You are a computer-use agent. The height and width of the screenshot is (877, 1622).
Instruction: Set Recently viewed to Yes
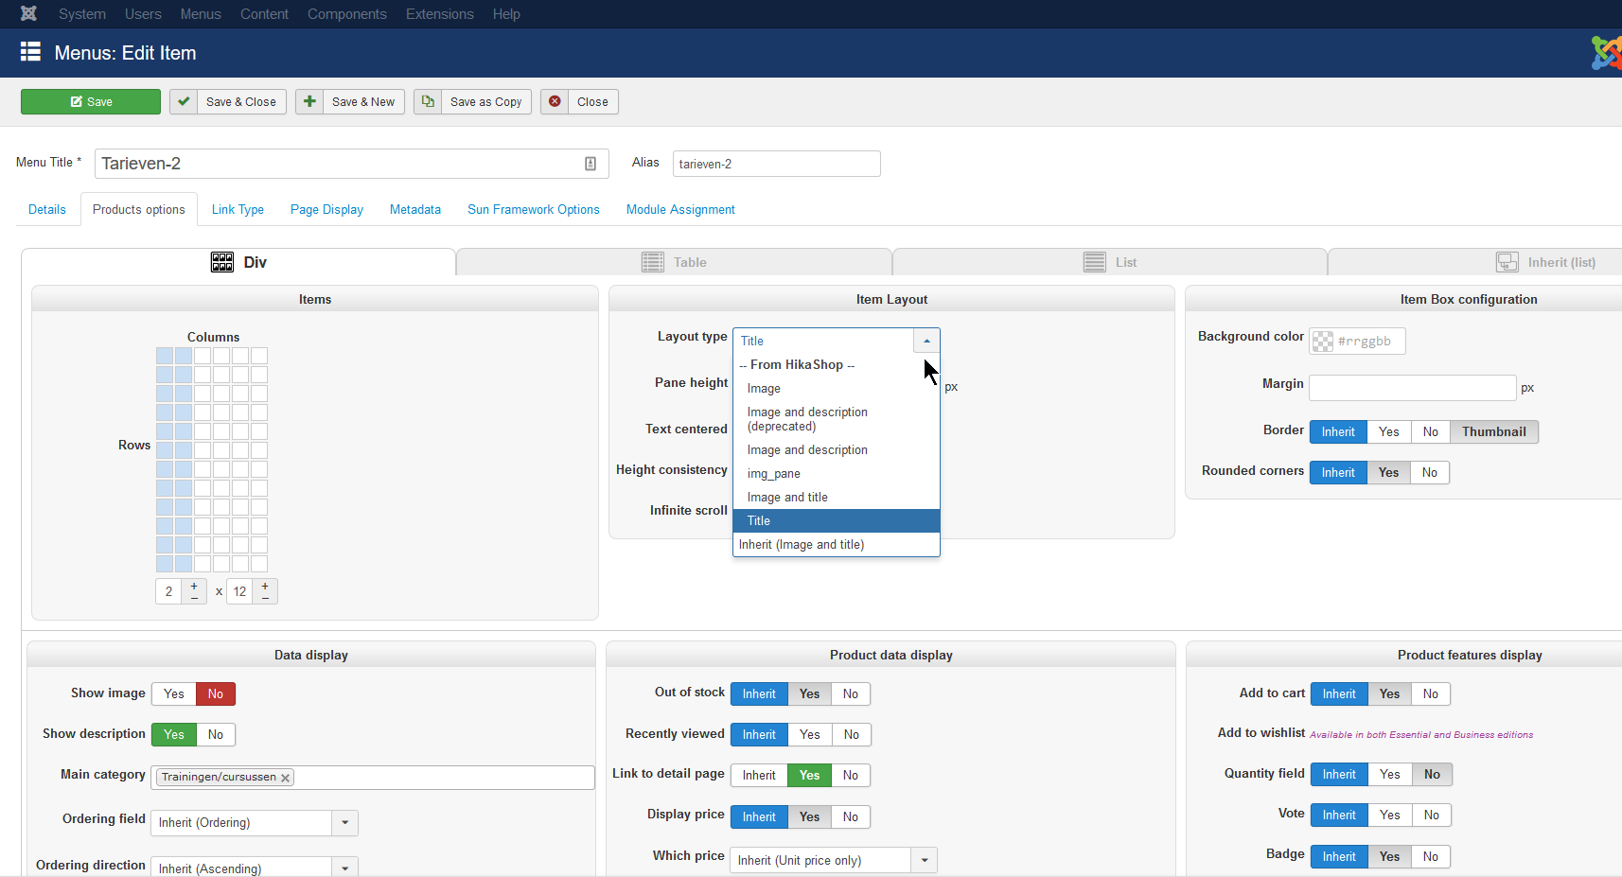point(810,735)
